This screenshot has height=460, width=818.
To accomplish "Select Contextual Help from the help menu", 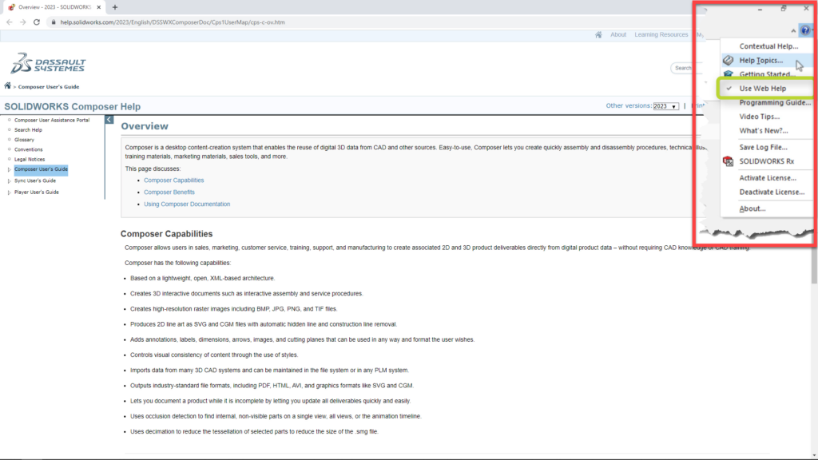I will coord(768,46).
